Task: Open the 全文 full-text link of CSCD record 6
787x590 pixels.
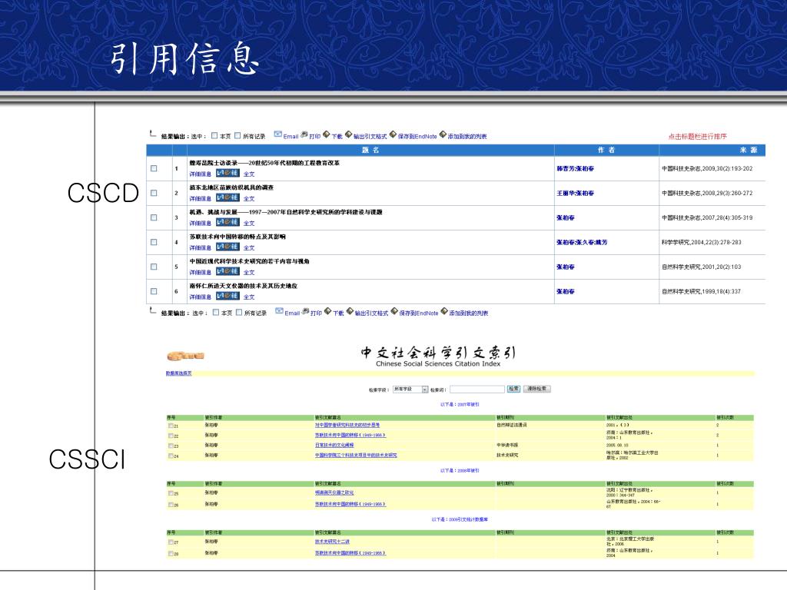Action: coord(249,297)
